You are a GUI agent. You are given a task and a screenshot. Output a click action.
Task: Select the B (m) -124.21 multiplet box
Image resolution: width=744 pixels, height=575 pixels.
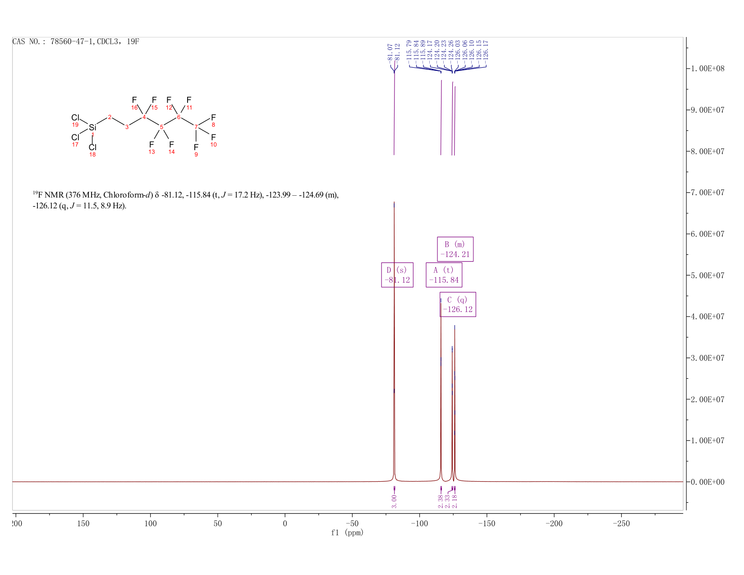[455, 249]
